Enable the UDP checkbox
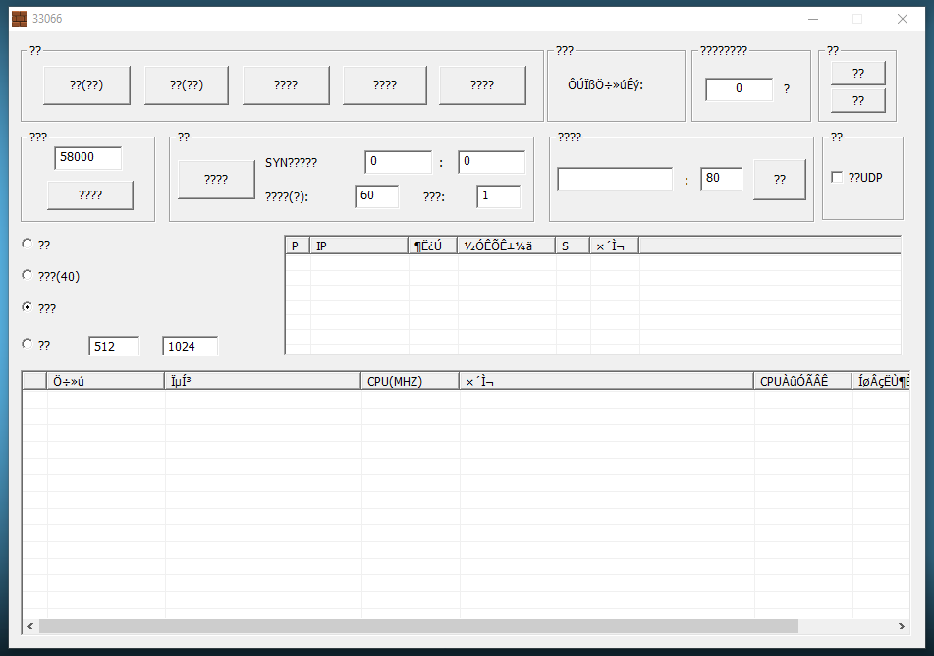The width and height of the screenshot is (934, 656). (837, 177)
